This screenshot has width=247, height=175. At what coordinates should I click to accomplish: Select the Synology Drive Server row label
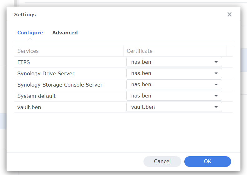pyautogui.click(x=46, y=73)
